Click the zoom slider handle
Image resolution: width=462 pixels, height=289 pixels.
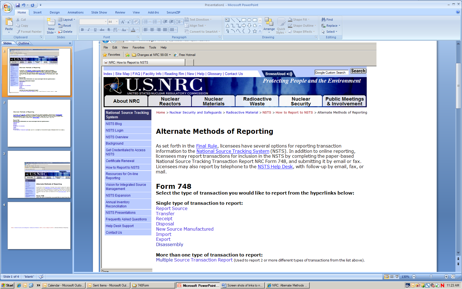tap(431, 277)
